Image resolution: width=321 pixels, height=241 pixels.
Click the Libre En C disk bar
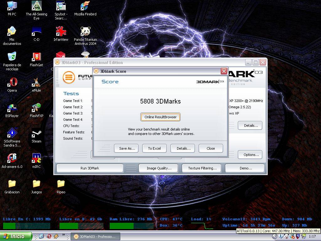click(27, 226)
